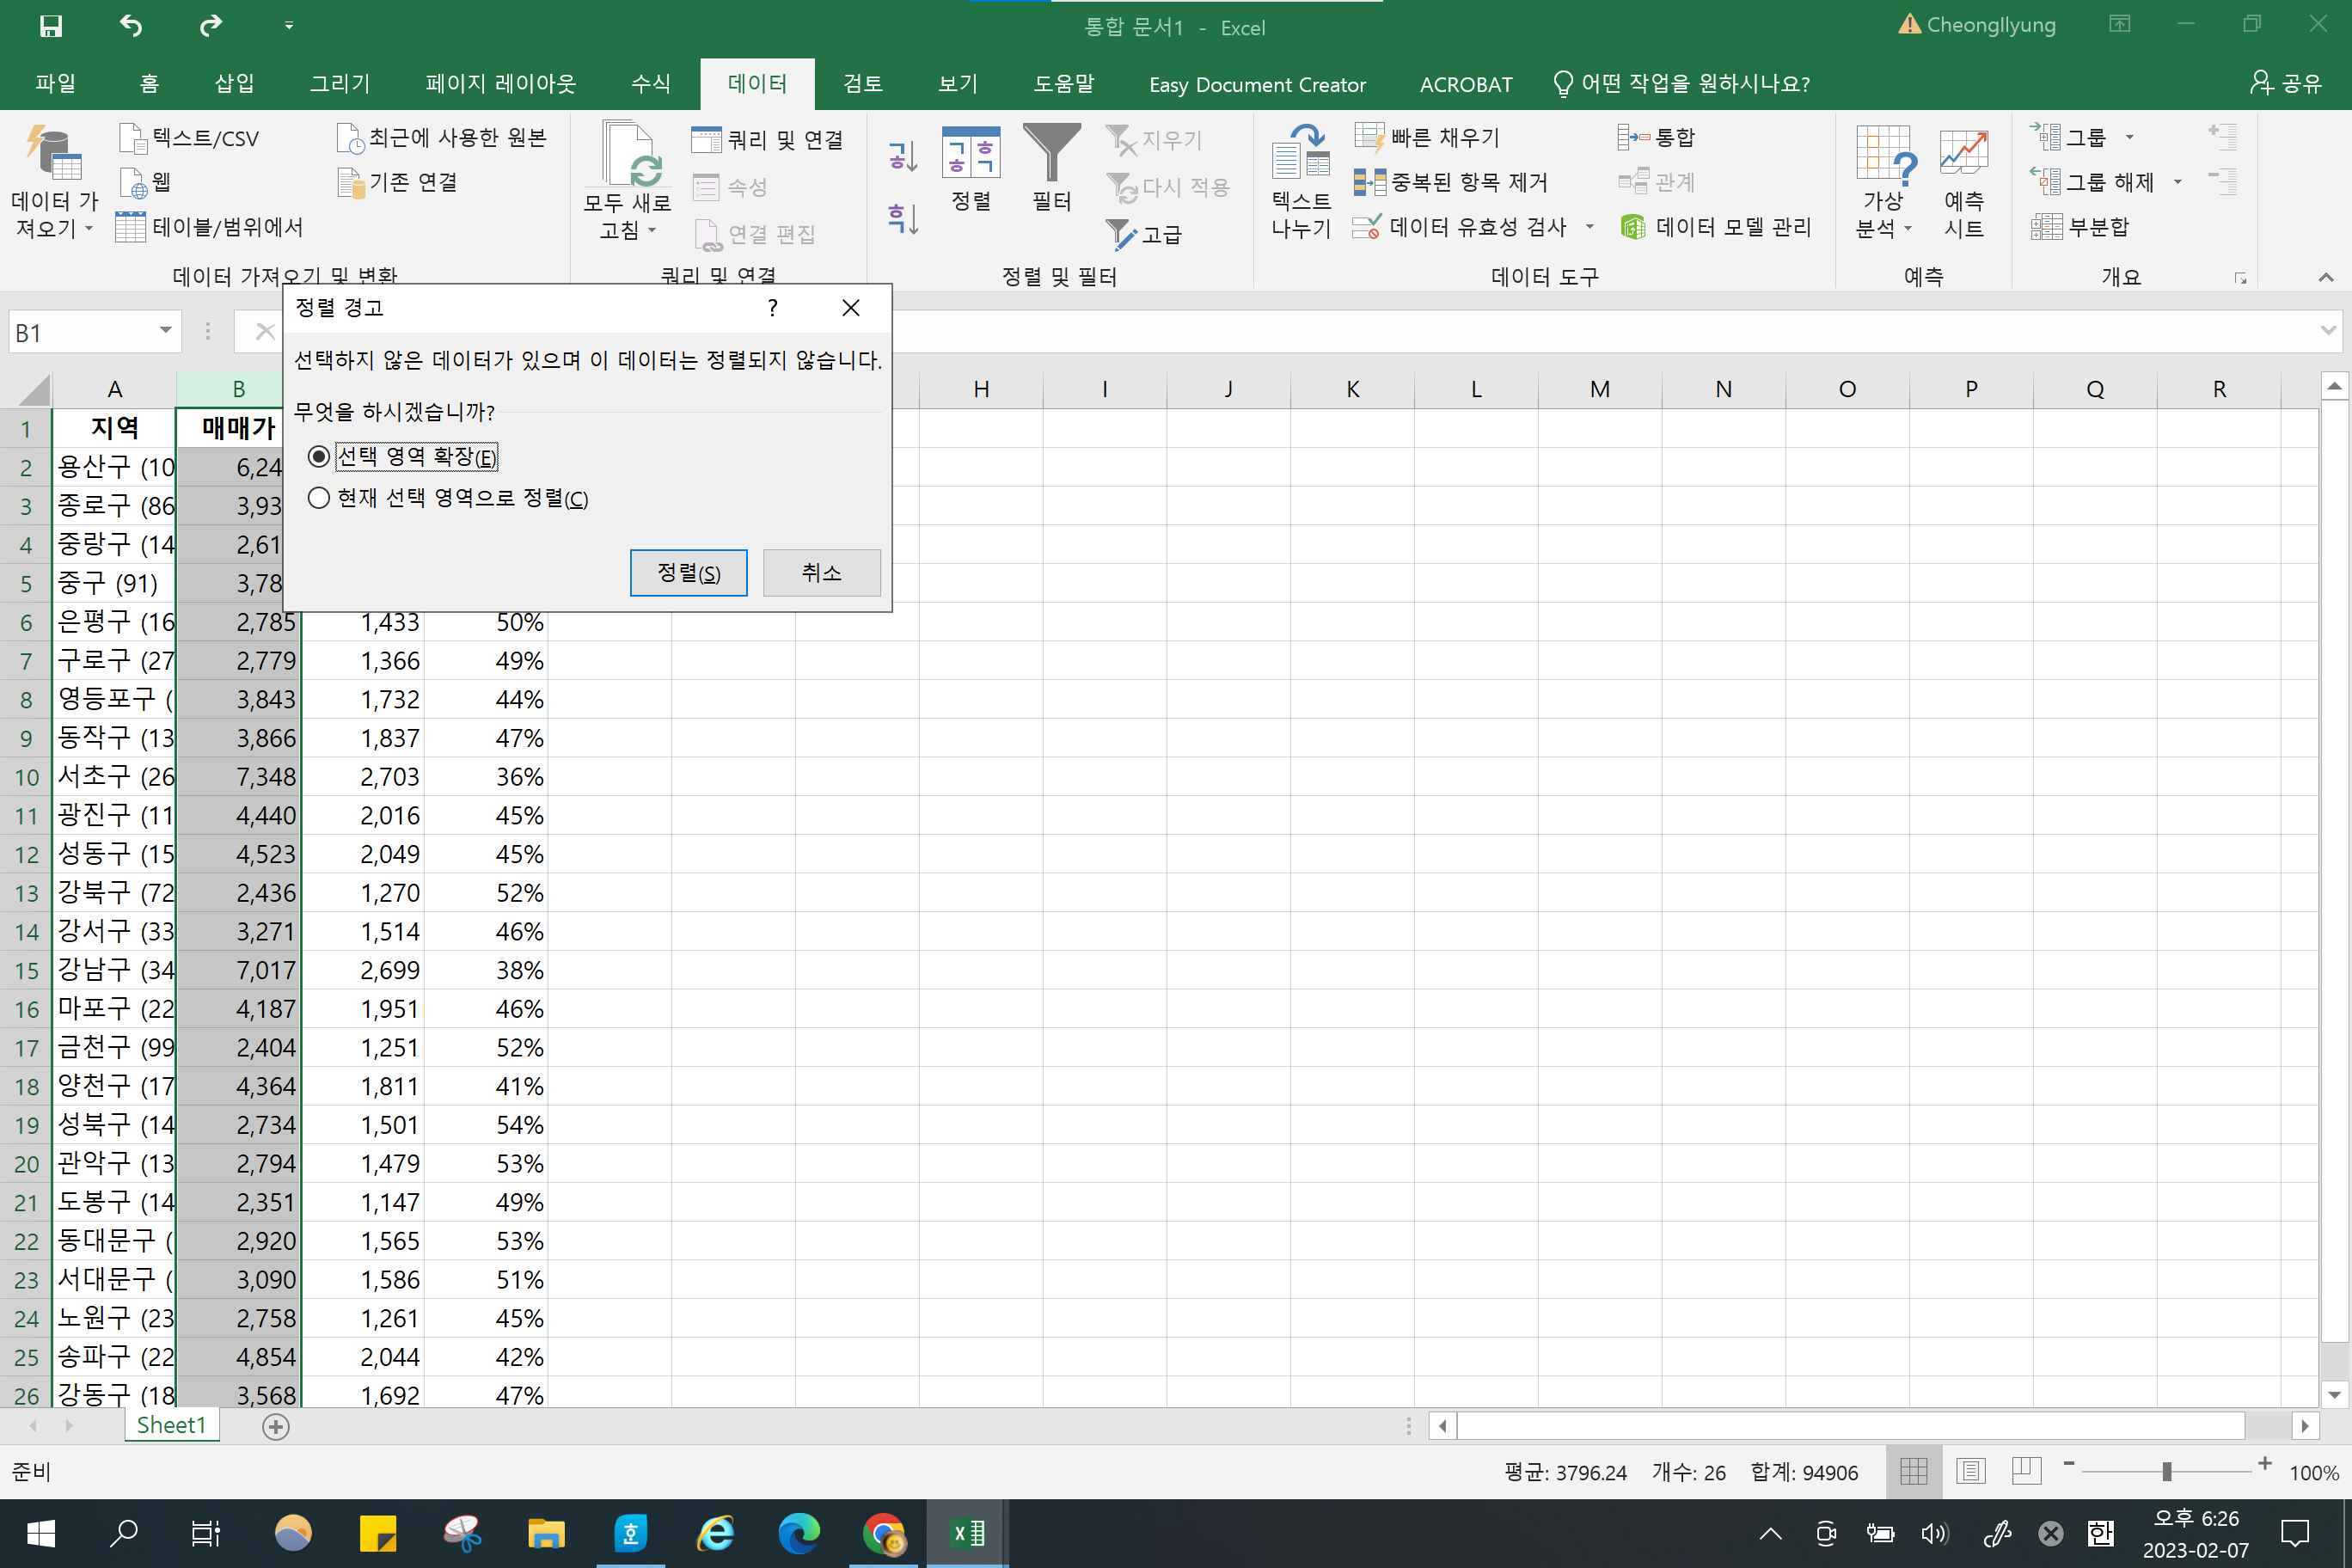Open the Formulas ribbon tab

tap(651, 84)
